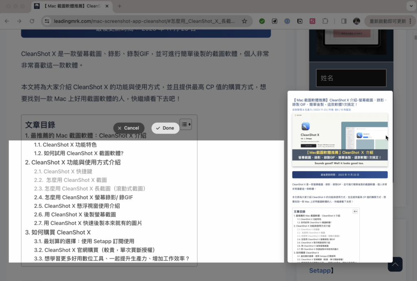This screenshot has height=281, width=417.
Task: Open link 2.7 快速後製本來就有的圖片
Action: (88, 223)
